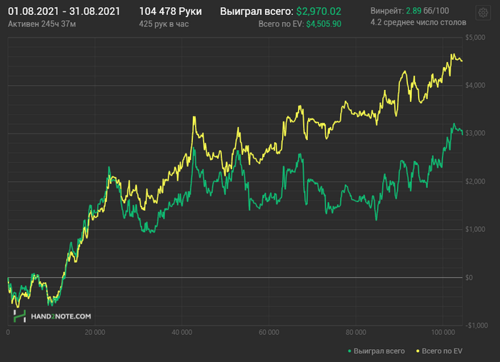The height and width of the screenshot is (362, 500).
Task: Click the 'Активен 245ч 37м' activity text
Action: [x=41, y=24]
